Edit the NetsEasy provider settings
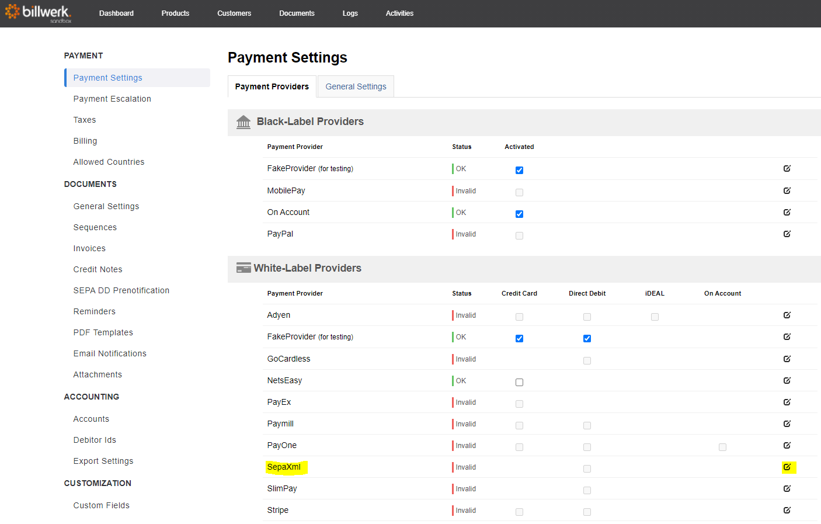This screenshot has height=524, width=821. pos(787,380)
